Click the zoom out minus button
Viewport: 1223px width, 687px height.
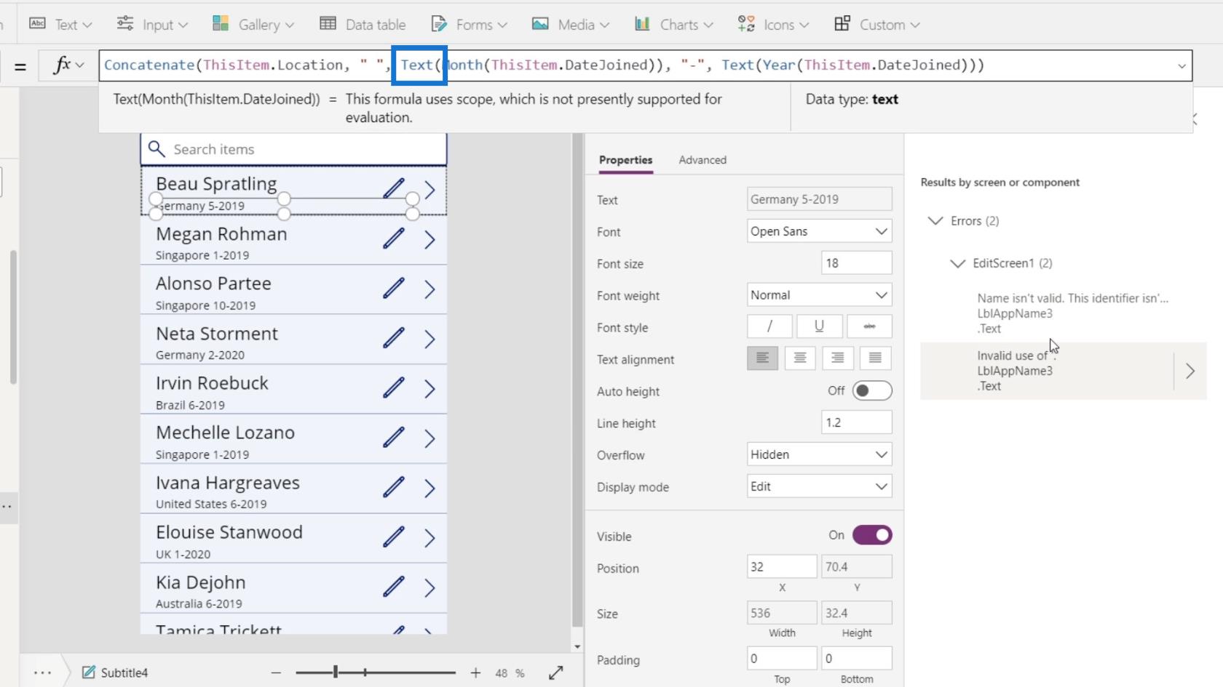(276, 673)
